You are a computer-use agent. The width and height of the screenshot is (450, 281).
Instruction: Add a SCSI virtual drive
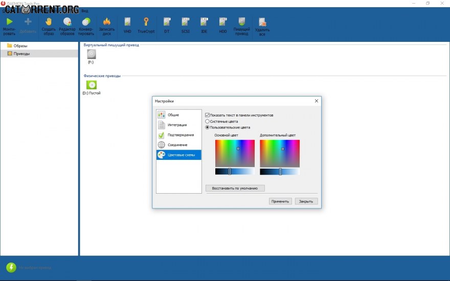click(x=186, y=26)
